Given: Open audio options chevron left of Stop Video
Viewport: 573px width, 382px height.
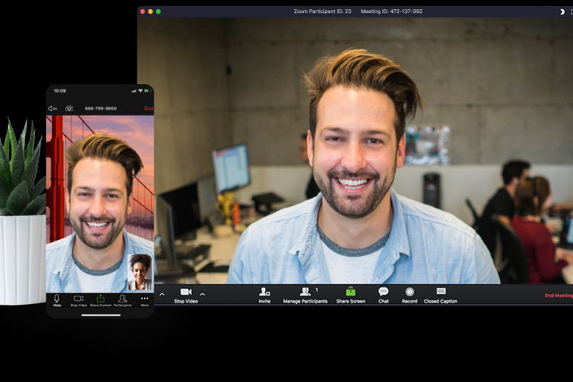Looking at the screenshot, I should [162, 294].
